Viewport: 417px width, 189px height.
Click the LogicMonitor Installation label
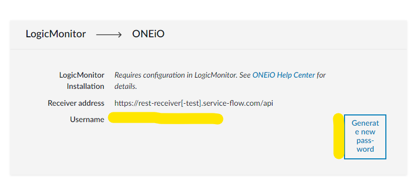(82, 81)
